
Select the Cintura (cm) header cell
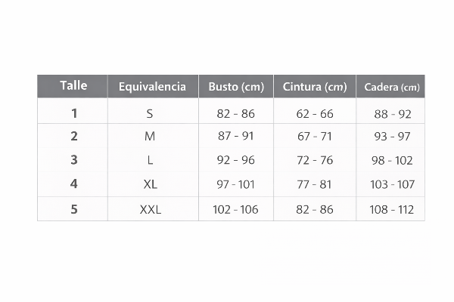315,87
